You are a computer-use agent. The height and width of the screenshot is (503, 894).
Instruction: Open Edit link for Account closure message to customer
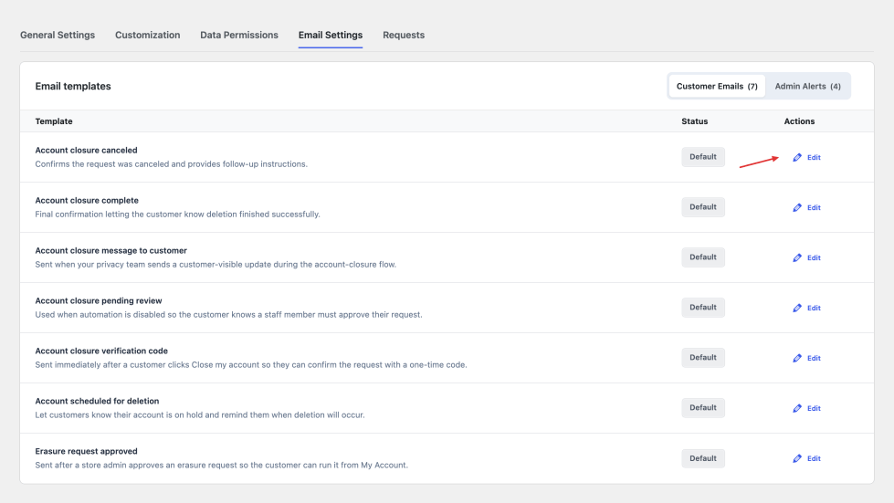(x=814, y=257)
